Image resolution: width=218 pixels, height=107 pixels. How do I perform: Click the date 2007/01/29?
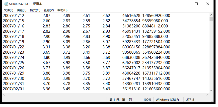13,73
